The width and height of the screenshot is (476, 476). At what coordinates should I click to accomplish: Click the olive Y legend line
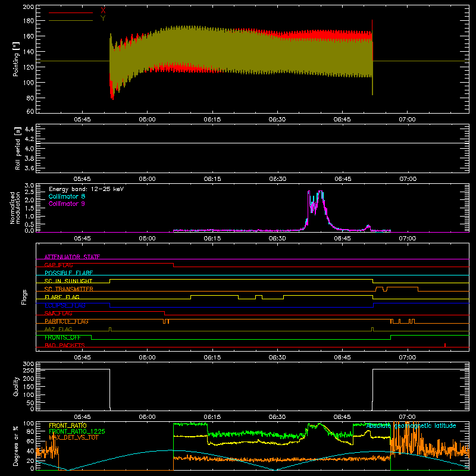pos(71,20)
